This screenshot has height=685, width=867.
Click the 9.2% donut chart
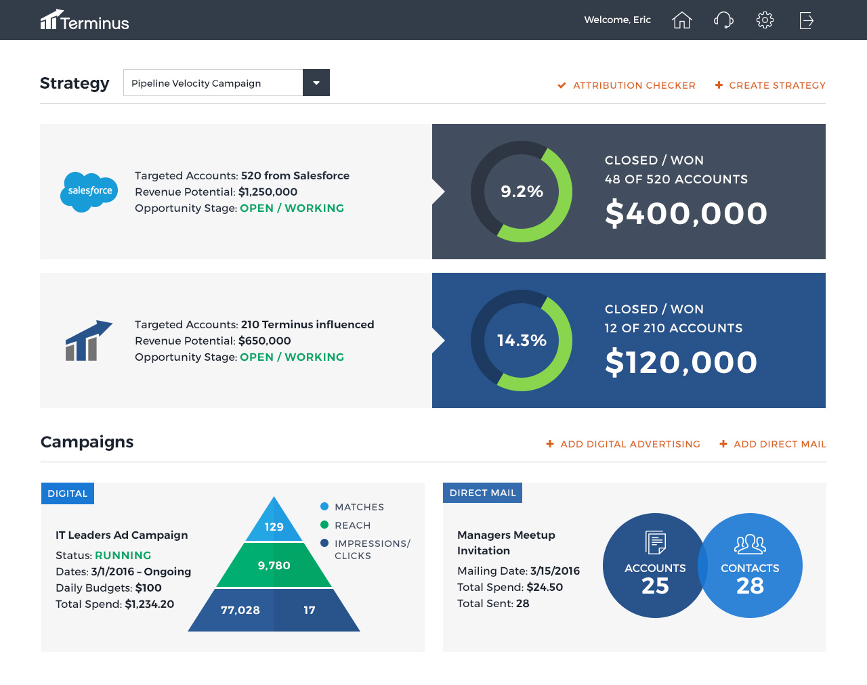pos(522,192)
